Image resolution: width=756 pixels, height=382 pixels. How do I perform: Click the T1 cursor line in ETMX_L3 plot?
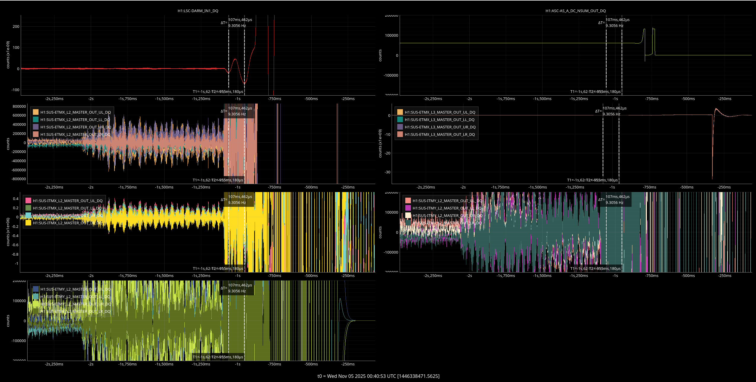(603, 148)
